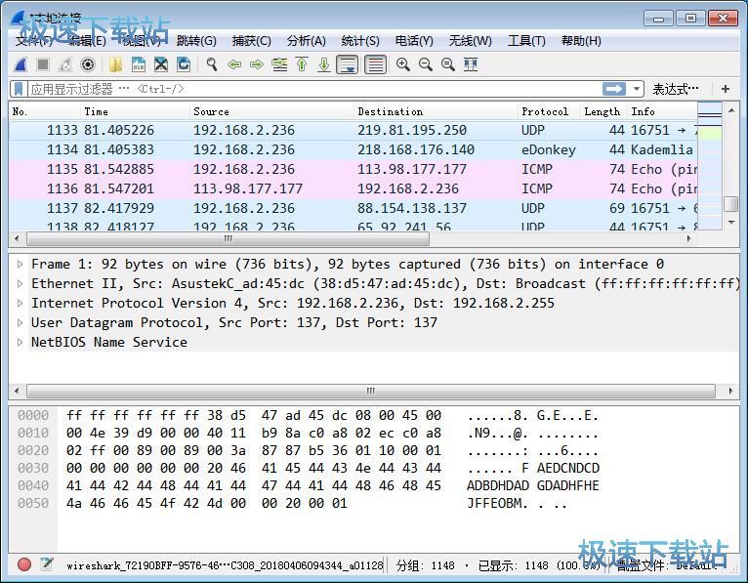Sort by the Destination column header
This screenshot has height=583, width=748.
tap(436, 111)
